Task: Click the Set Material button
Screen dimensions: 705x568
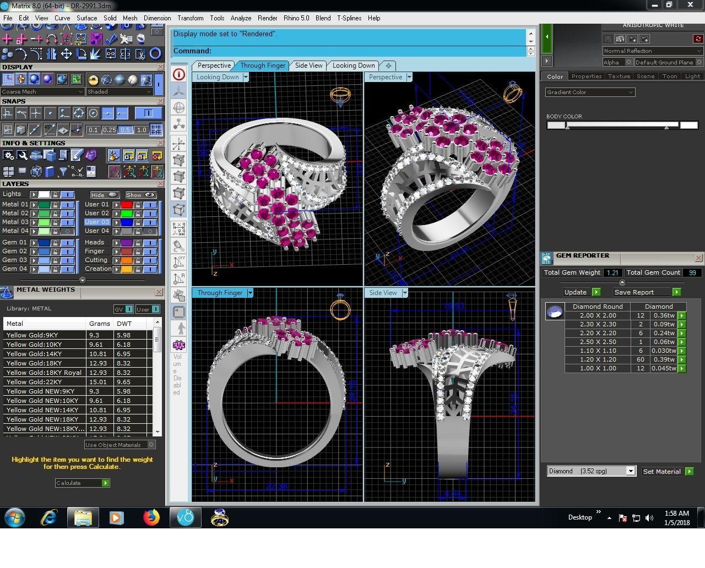Action: (x=668, y=472)
